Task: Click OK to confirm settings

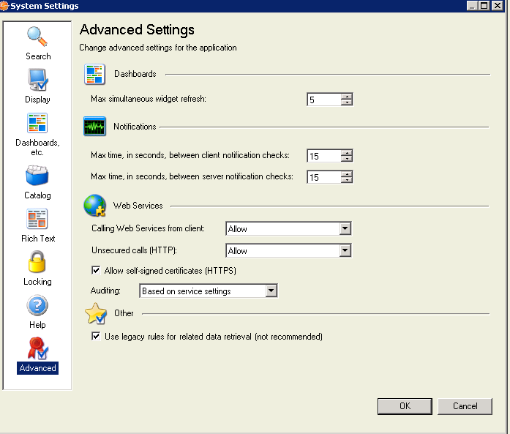Action: tap(405, 406)
